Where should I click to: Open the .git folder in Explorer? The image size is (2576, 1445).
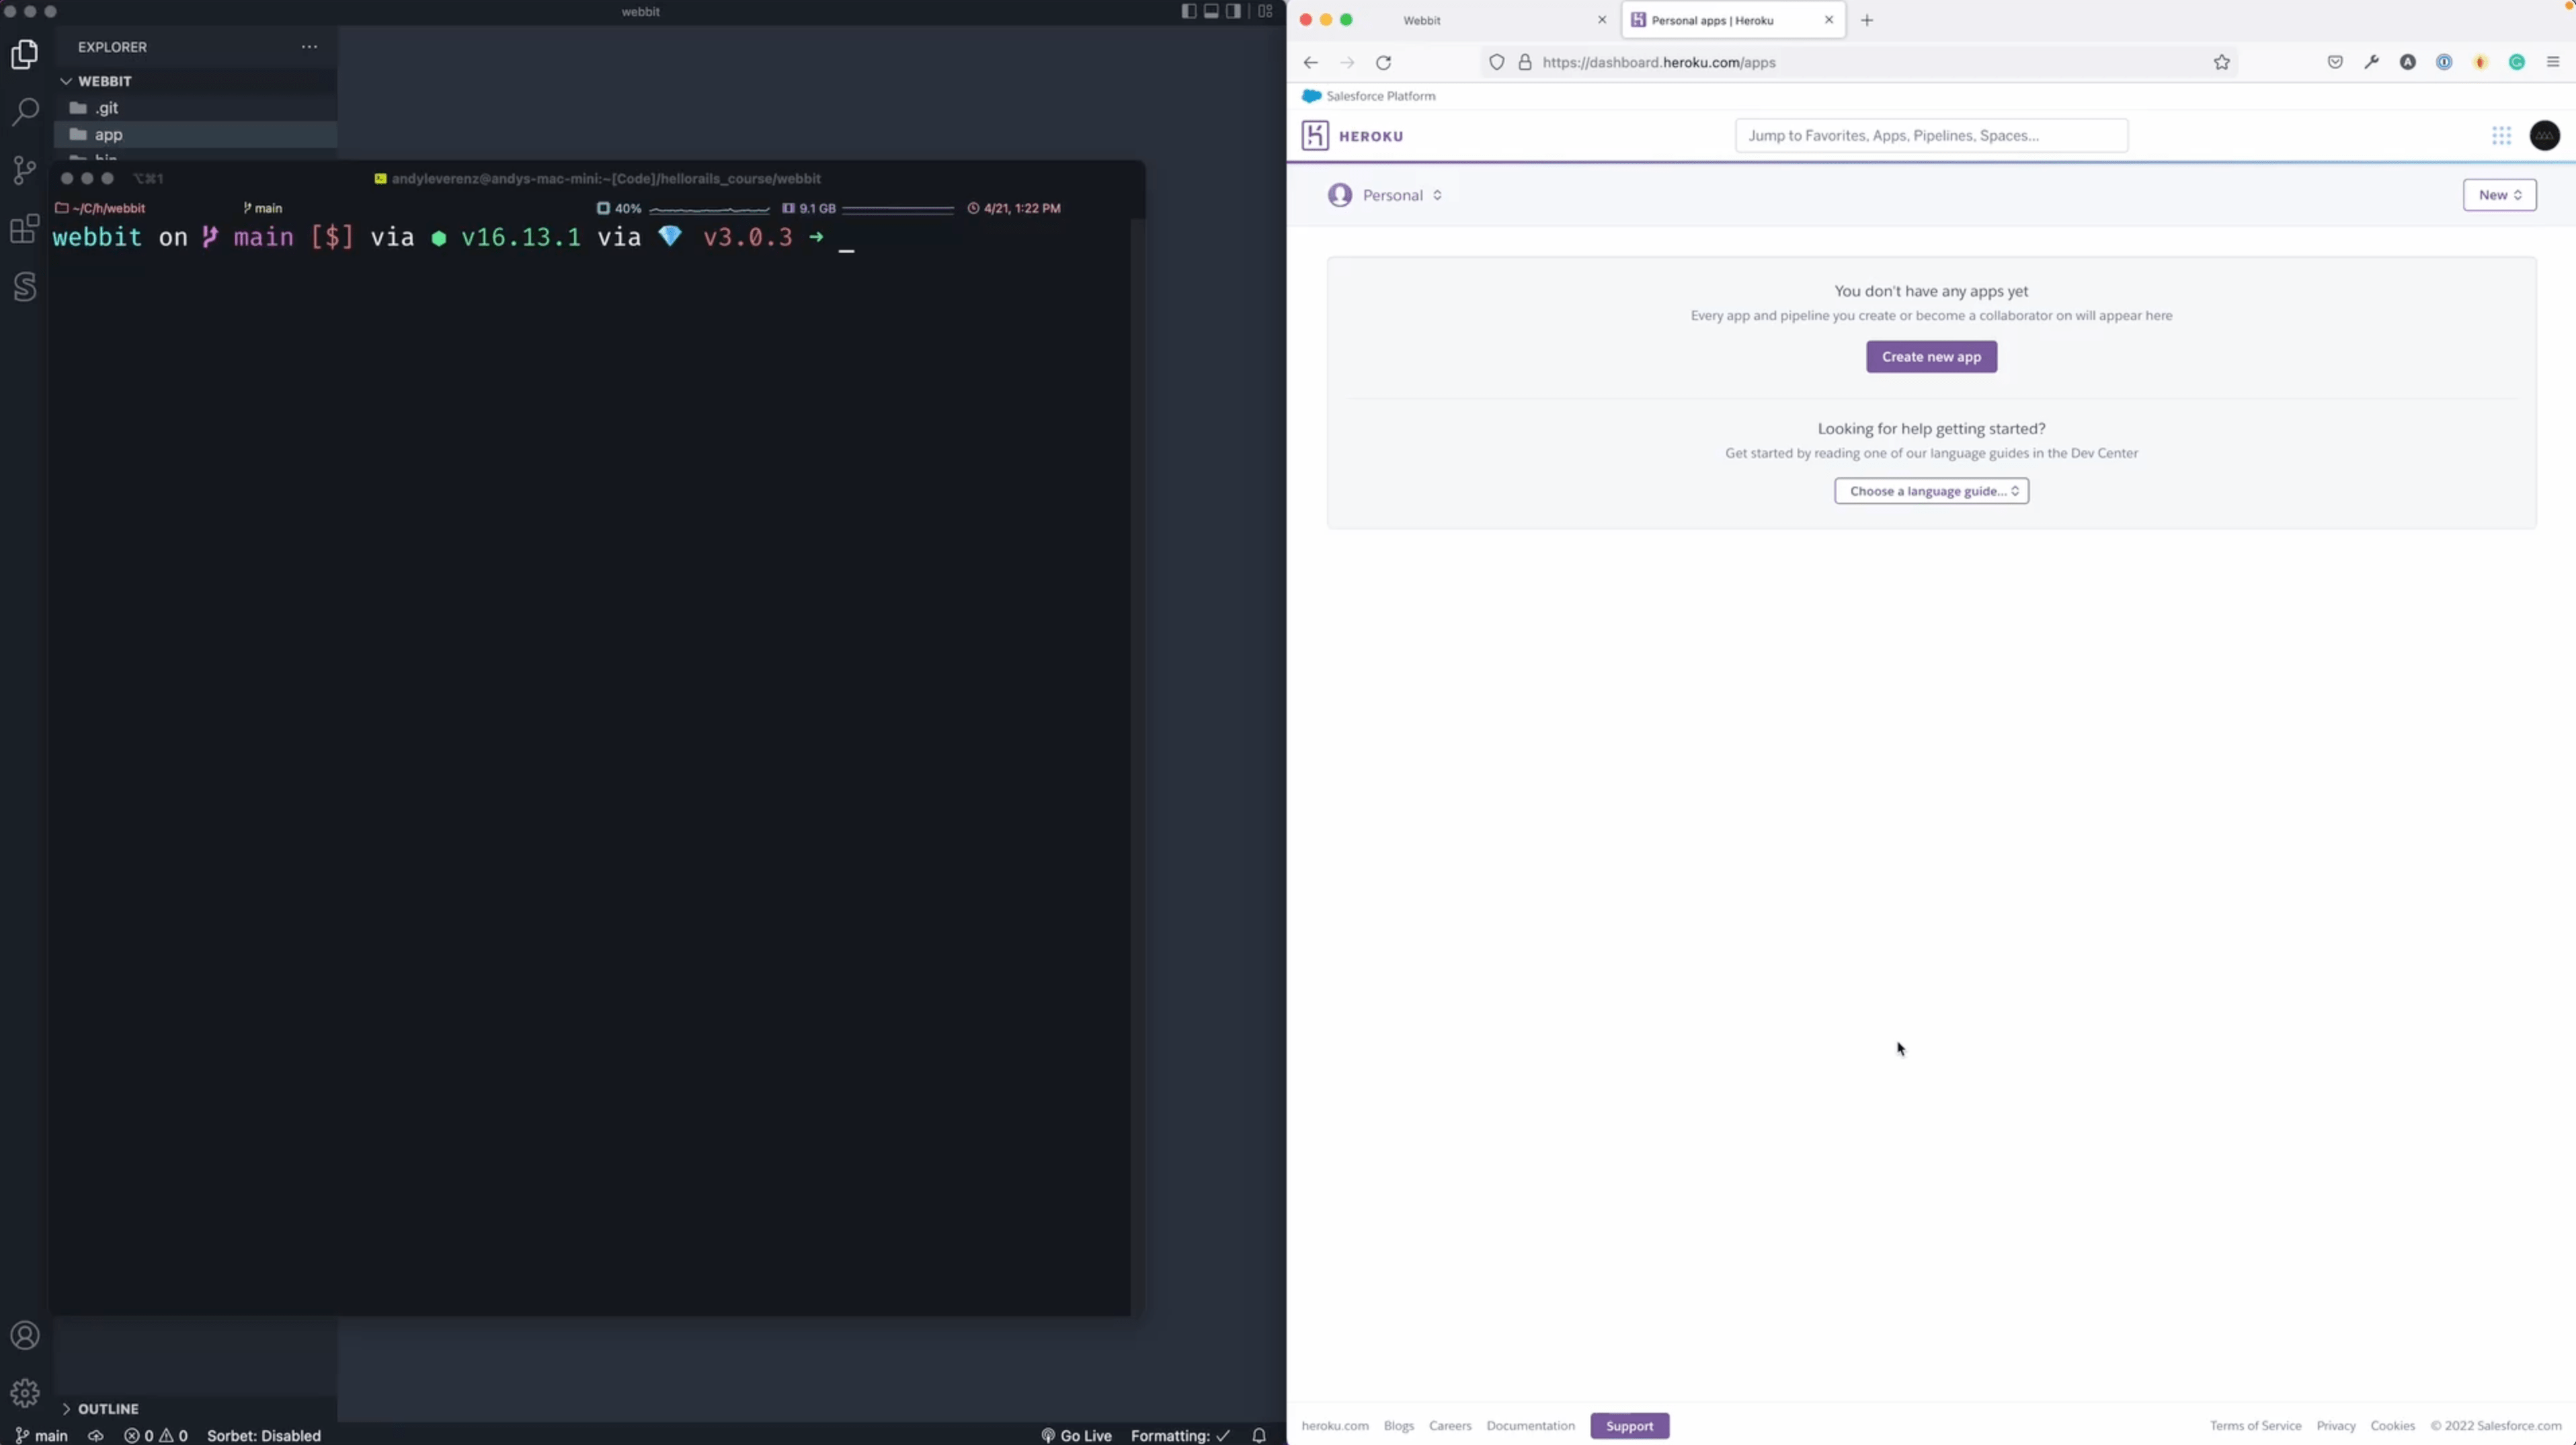[196, 108]
